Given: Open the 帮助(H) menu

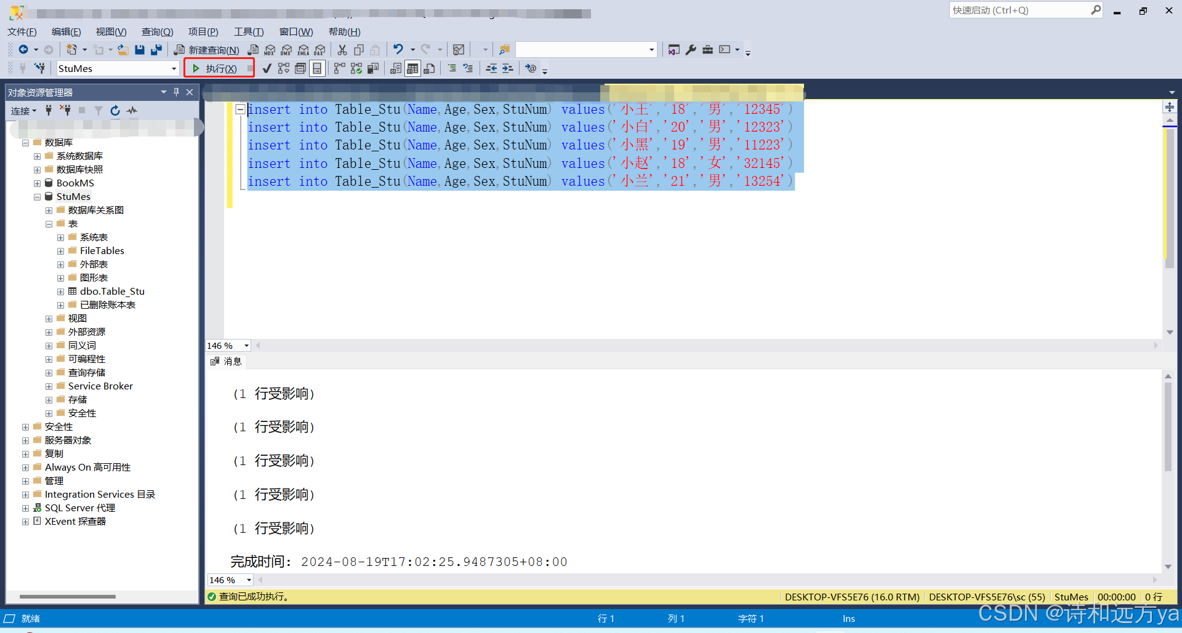Looking at the screenshot, I should (x=345, y=32).
